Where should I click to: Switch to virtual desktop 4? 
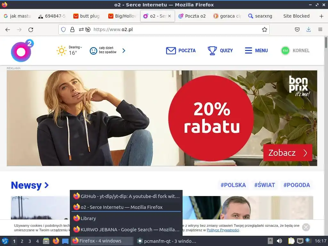click(37, 241)
